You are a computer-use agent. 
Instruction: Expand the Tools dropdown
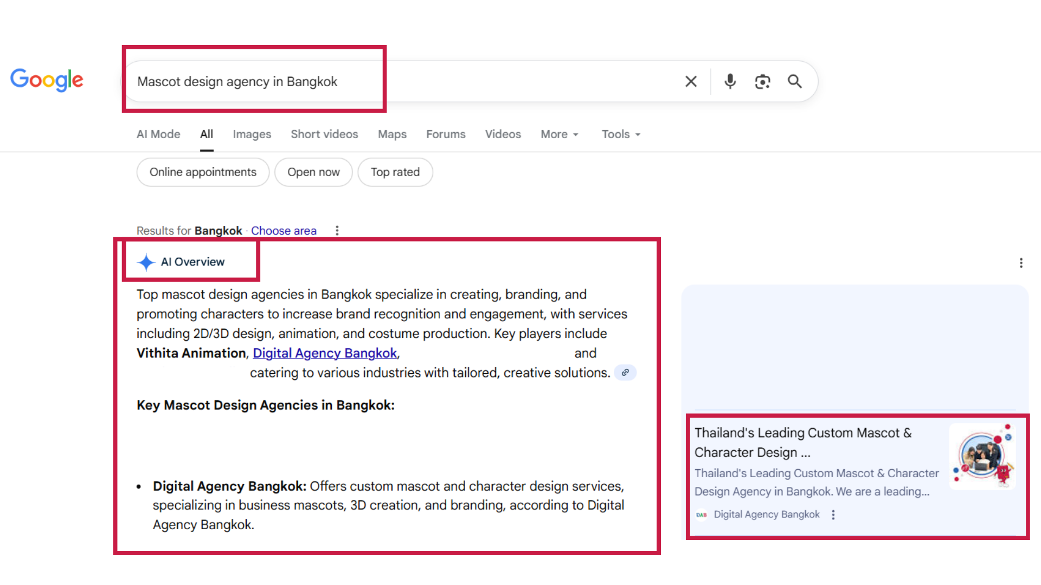621,134
